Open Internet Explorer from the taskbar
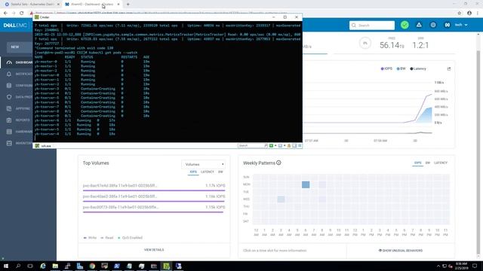The image size is (483, 271). pyautogui.click(x=43, y=266)
